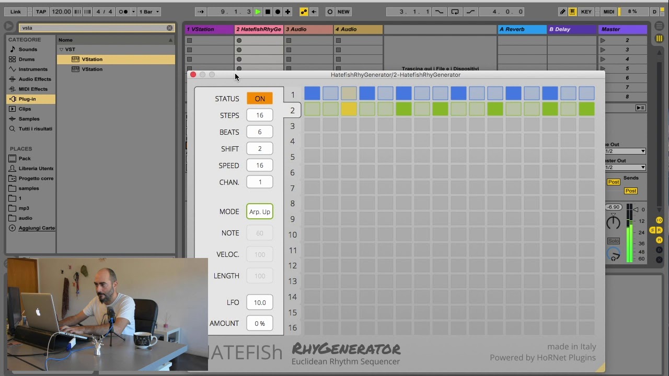Open the Cue Out 1/2 dropdown

tap(626, 151)
